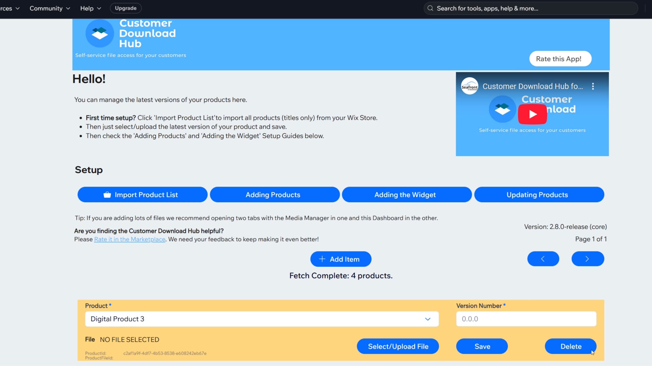Click the Customer Download Hub logo icon
652x366 pixels.
click(x=99, y=33)
